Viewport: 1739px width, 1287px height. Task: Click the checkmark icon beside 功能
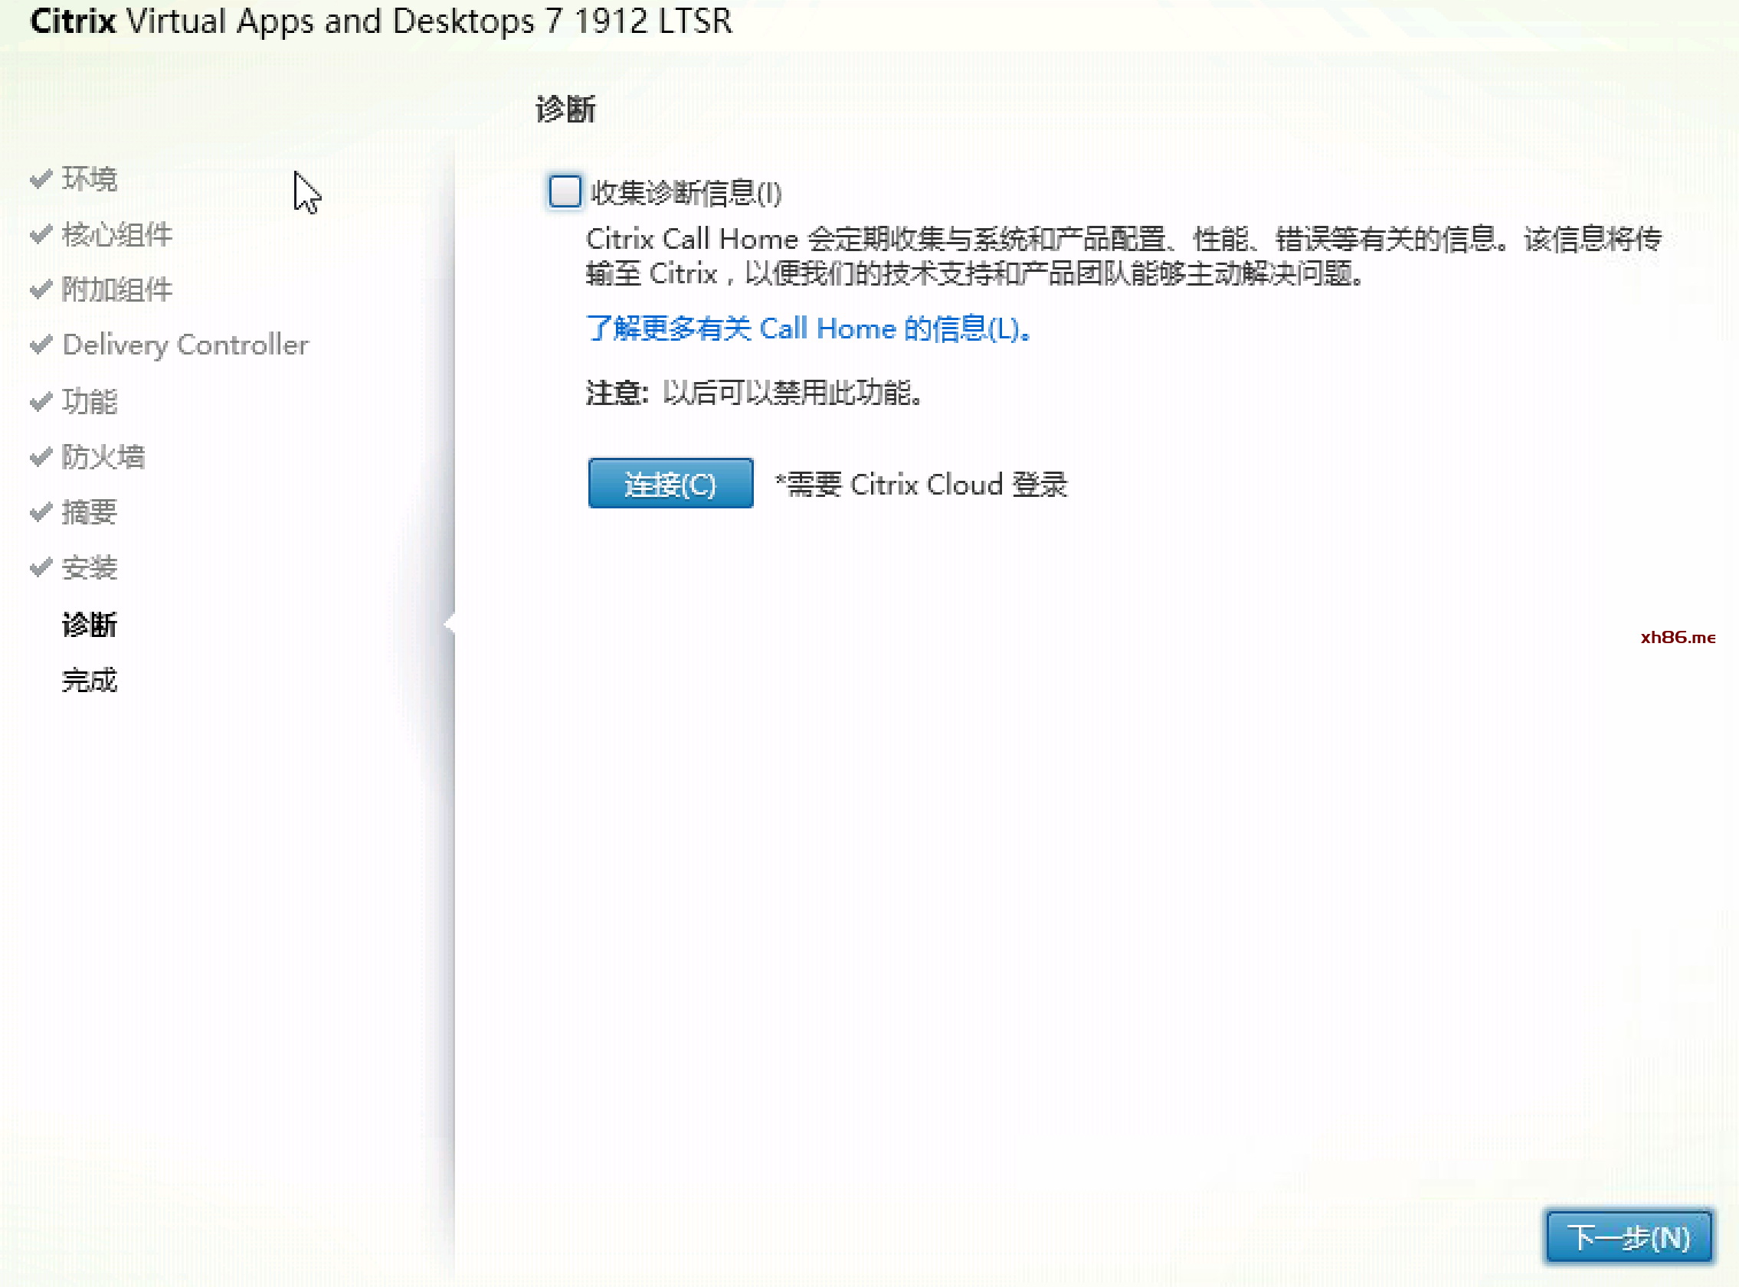[x=41, y=402]
